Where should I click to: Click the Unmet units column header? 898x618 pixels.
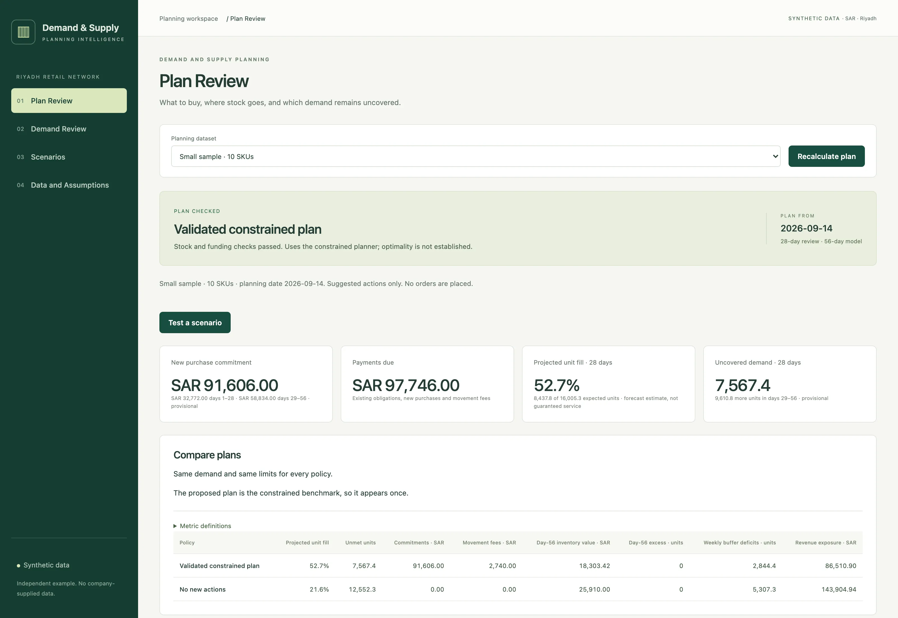(x=360, y=542)
